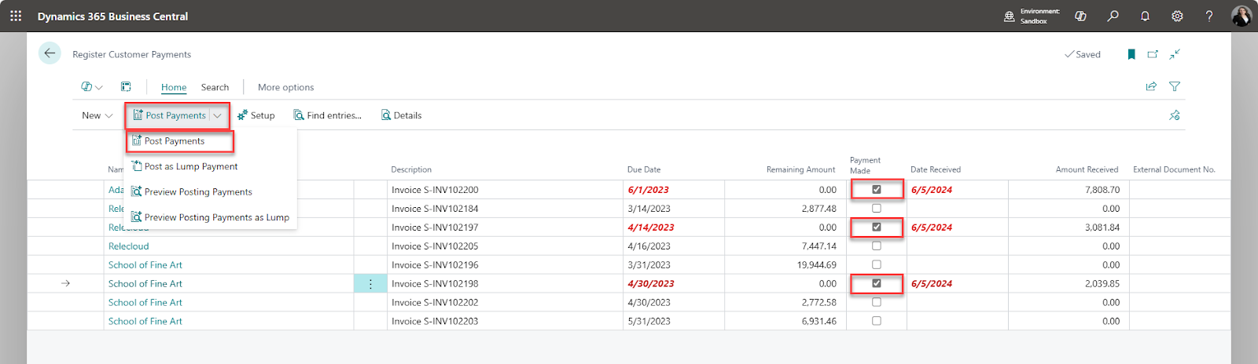Uncheck Payment Made for Invoice S-INV102200
The width and height of the screenshot is (1258, 364).
click(x=877, y=189)
